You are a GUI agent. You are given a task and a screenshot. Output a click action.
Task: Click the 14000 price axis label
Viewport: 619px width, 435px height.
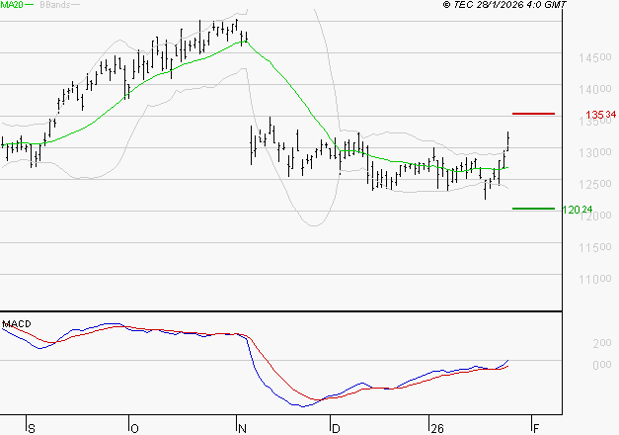(595, 89)
